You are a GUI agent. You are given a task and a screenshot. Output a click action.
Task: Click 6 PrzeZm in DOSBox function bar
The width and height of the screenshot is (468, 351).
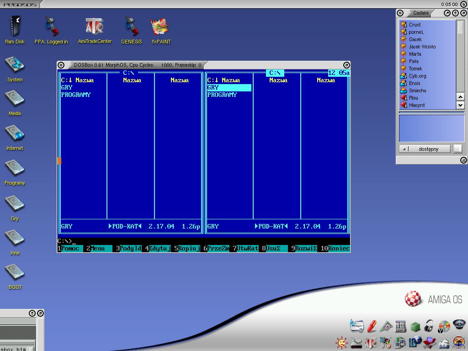216,248
